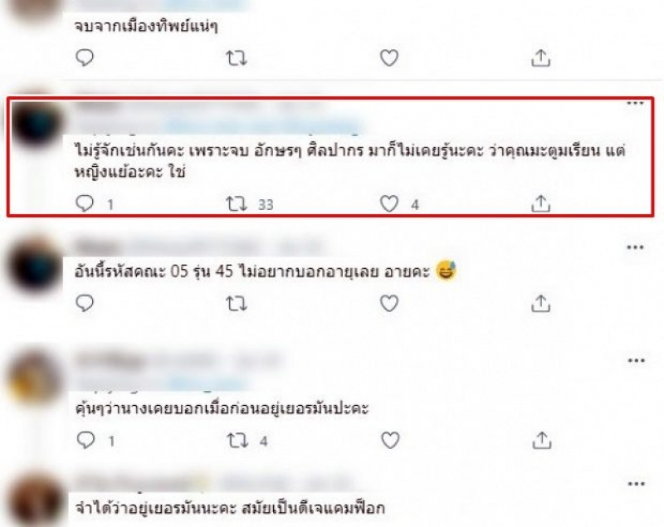Like the คุ้นๆว่านางเคยบอก tweet
Viewport: 664px width, 527px height.
pyautogui.click(x=390, y=441)
